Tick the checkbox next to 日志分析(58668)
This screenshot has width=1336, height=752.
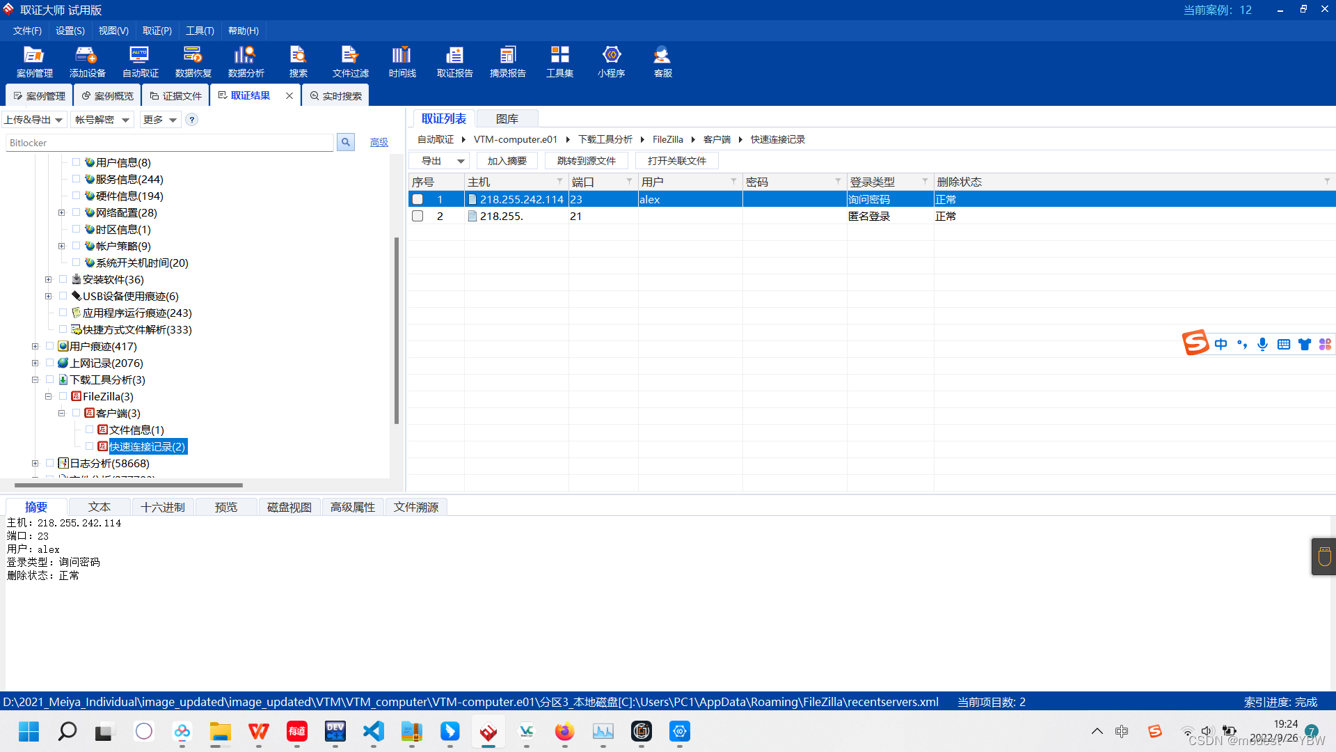coord(50,463)
